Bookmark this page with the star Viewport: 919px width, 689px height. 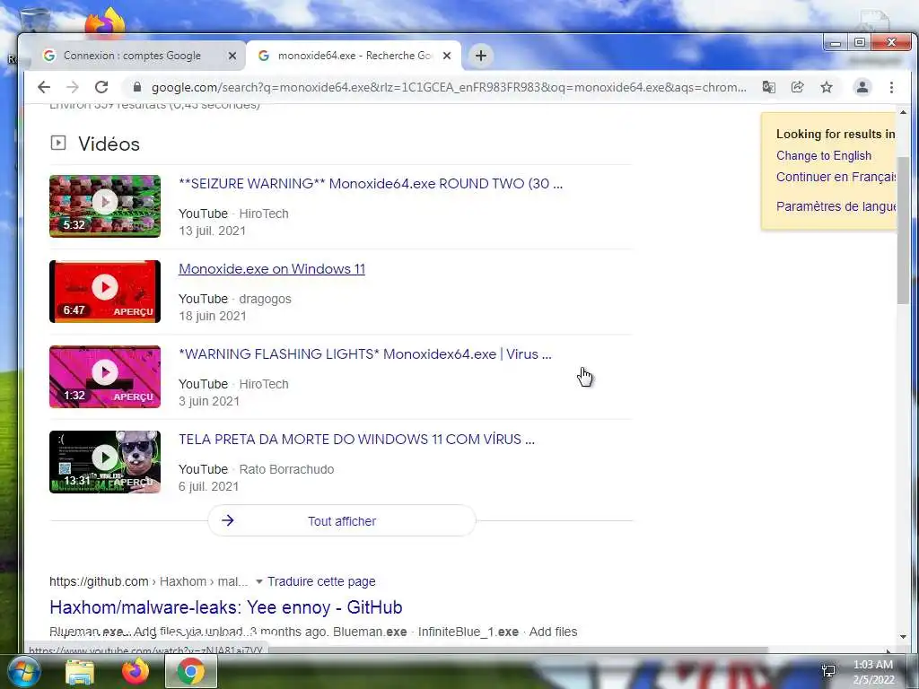(x=827, y=87)
